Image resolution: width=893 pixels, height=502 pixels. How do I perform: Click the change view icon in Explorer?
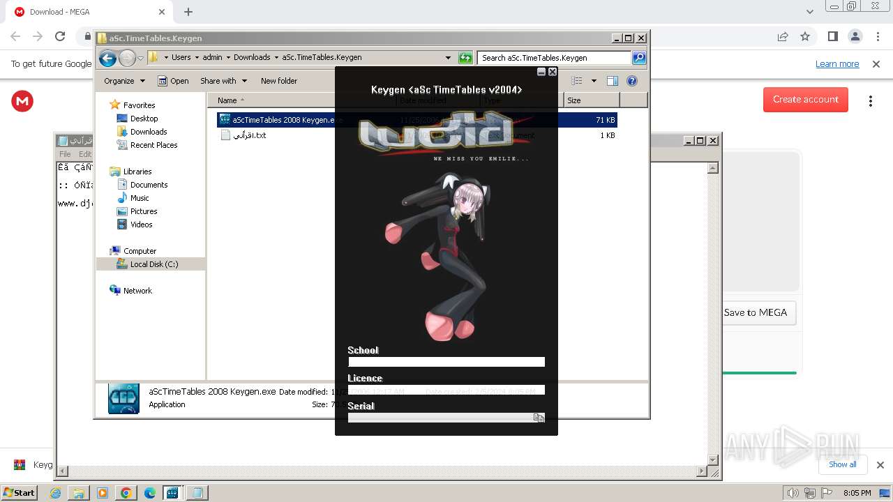576,81
